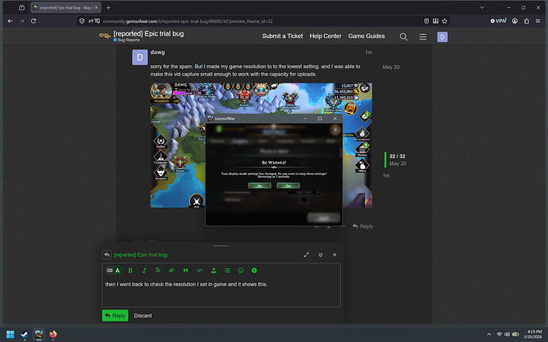
Task: Expand the system tray hidden icons chevron
Action: click(x=488, y=334)
